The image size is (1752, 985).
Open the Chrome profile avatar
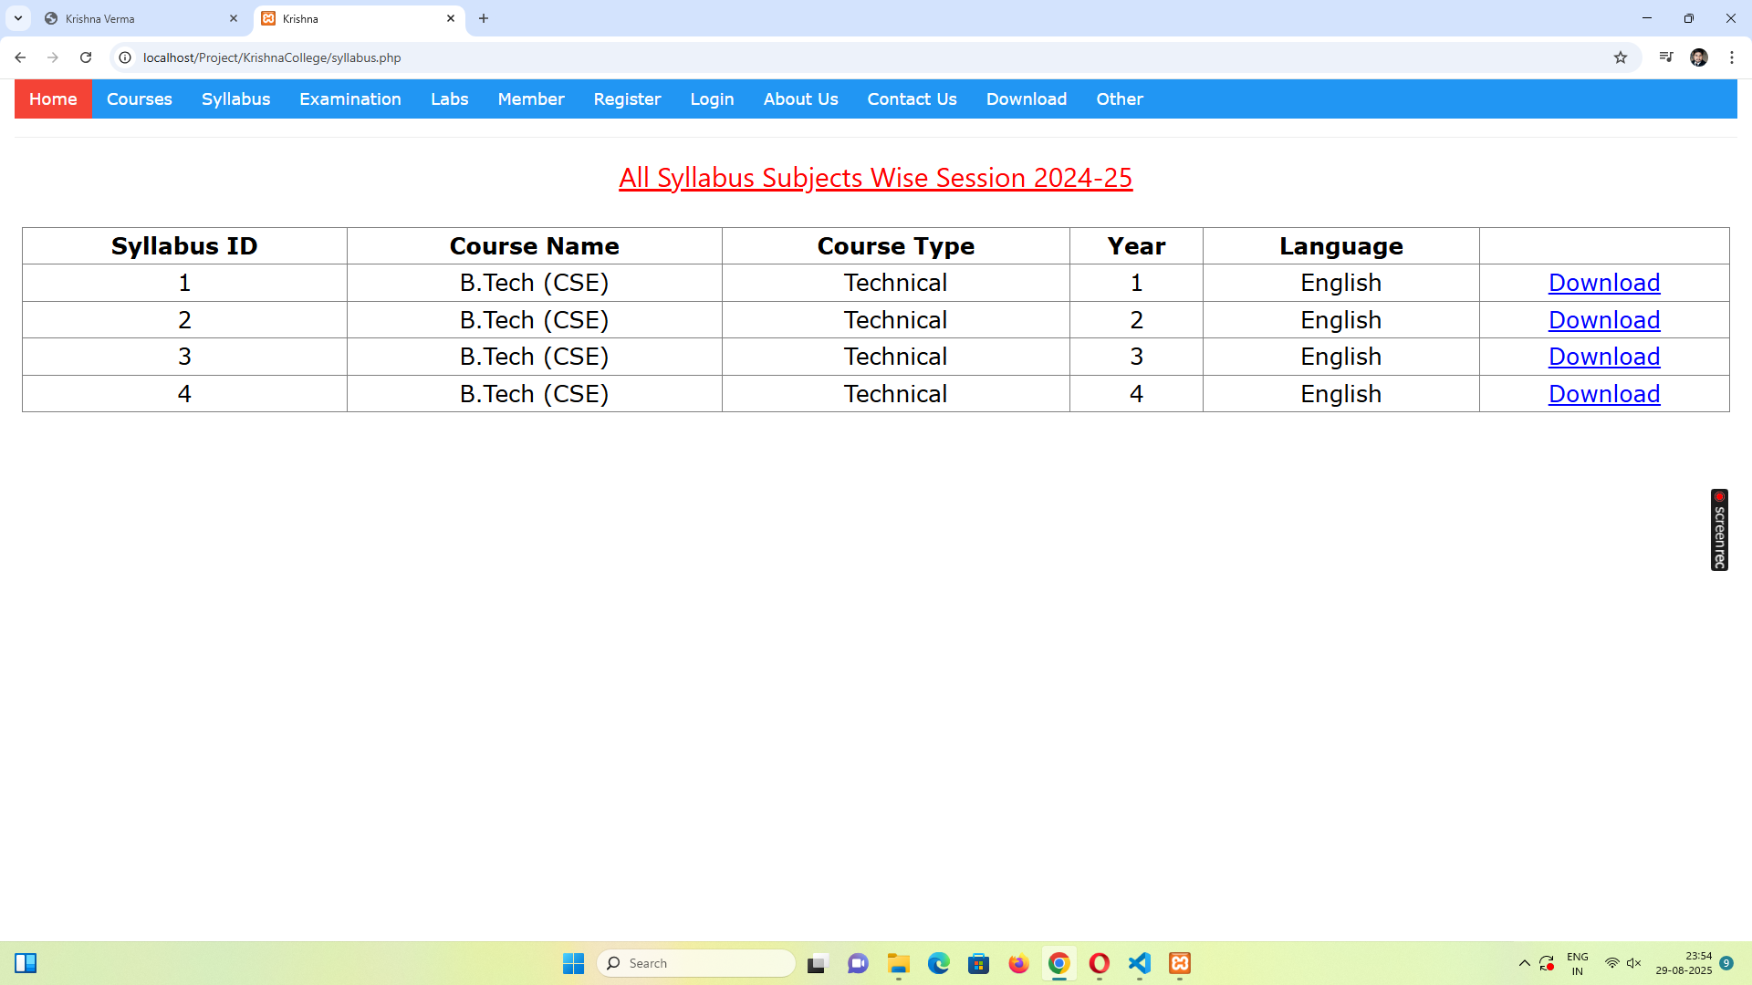(x=1699, y=57)
